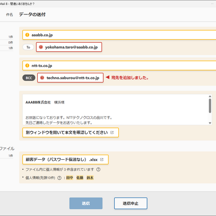Show help for 個人情報(先頭10件)
This screenshot has height=216, width=216.
[x=59, y=178]
